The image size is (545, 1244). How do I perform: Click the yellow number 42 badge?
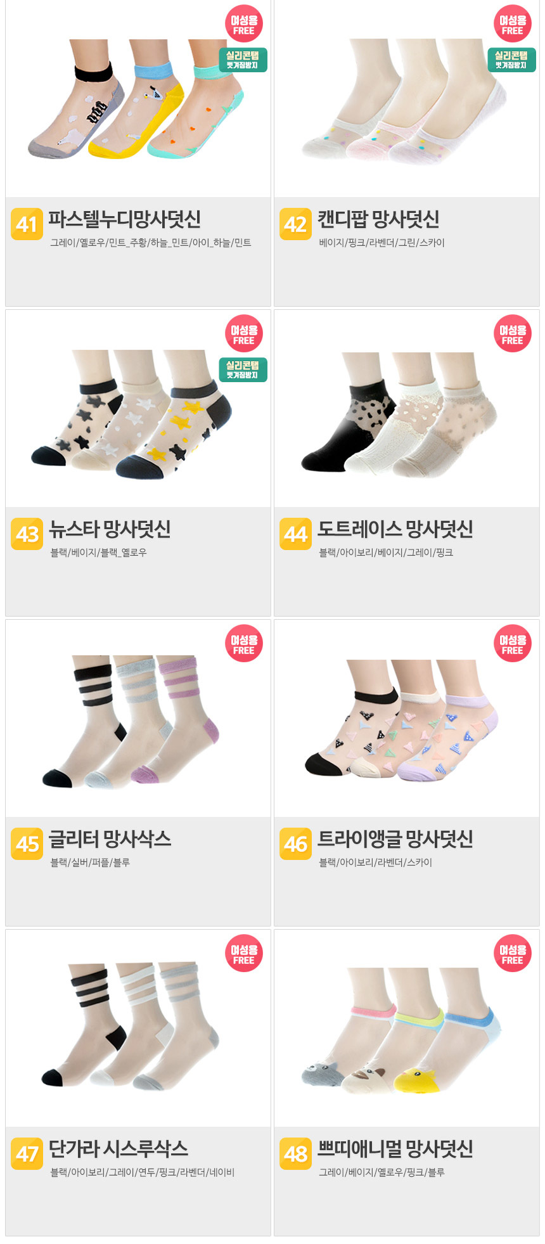coord(295,224)
